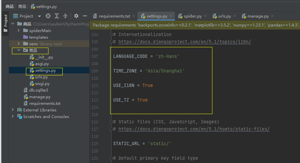Screen dimensions: 300x163
Task: Open the static-files howto docs link
Action: (194, 129)
